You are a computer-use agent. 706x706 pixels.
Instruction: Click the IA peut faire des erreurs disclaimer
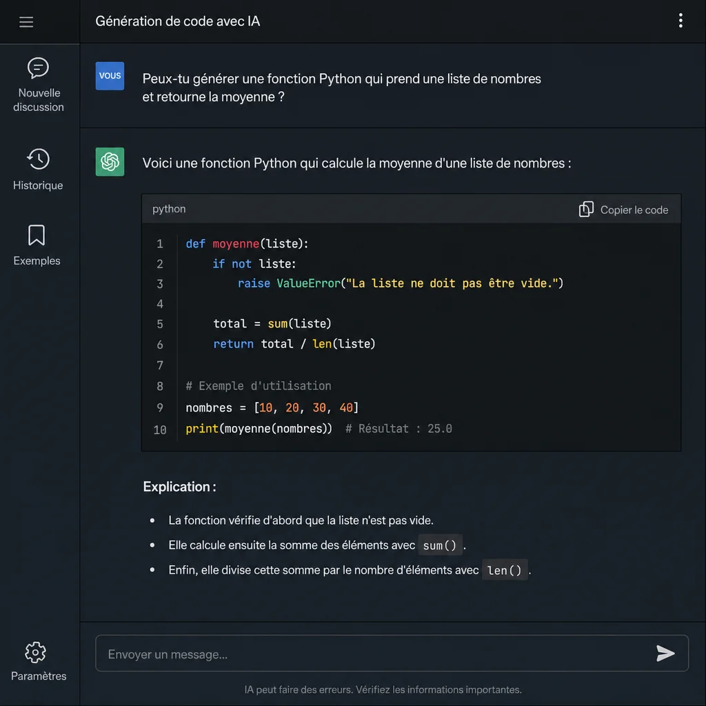click(383, 689)
